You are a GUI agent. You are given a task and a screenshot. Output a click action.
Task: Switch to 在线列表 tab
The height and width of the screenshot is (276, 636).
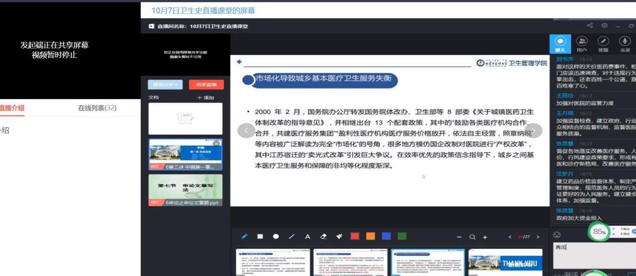[97, 108]
